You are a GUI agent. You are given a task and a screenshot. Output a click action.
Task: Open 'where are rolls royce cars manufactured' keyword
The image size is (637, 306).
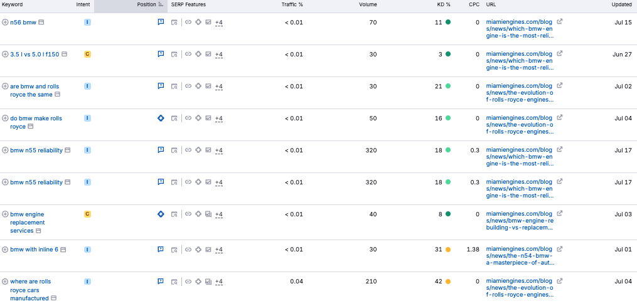point(31,290)
